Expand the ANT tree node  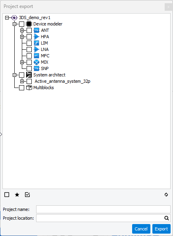pos(22,30)
